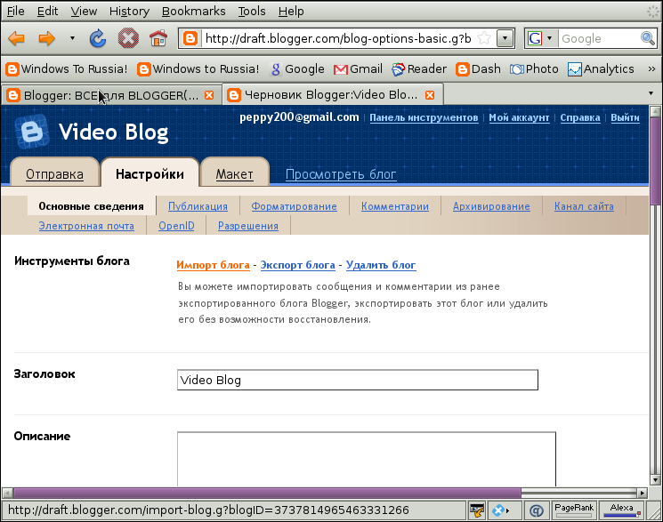Open the Bookmarks menu

(194, 11)
